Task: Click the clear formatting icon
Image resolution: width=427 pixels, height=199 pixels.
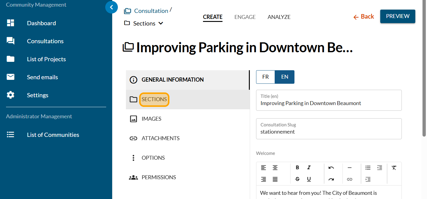Action: pyautogui.click(x=394, y=167)
